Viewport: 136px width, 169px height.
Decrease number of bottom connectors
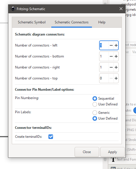coord(111,56)
